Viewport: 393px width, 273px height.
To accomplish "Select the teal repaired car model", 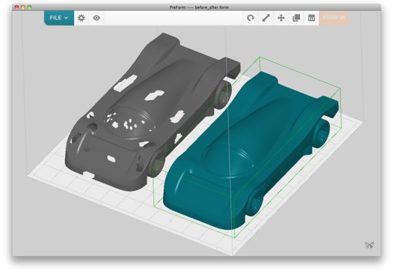I will (249, 144).
